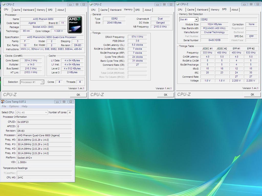Click title icon of the SPD slot CPU-Z window
Screen dimensions: 262x196
coord(178,4)
